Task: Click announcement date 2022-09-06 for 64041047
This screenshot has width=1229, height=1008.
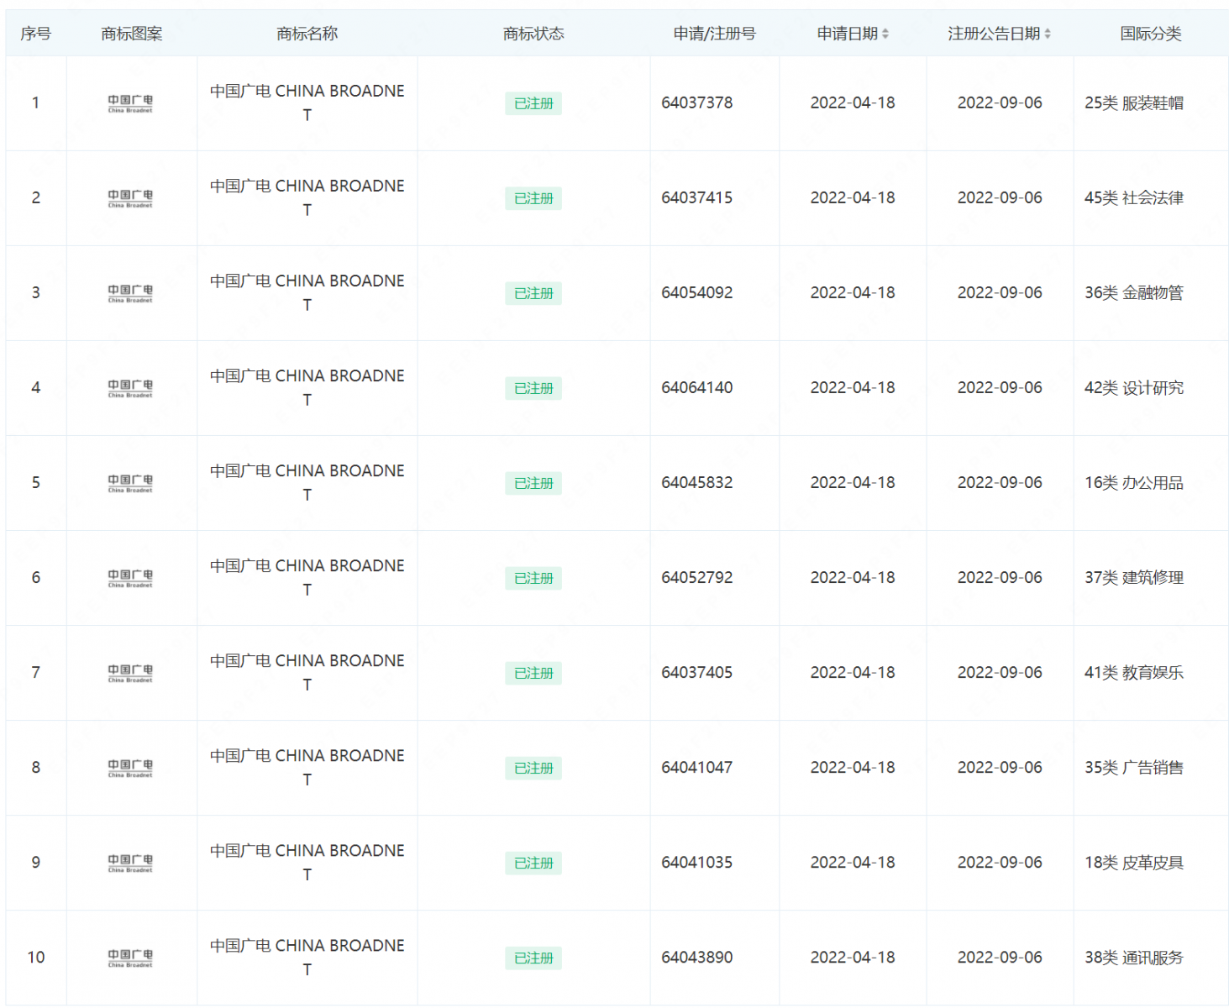Action: tap(1000, 767)
